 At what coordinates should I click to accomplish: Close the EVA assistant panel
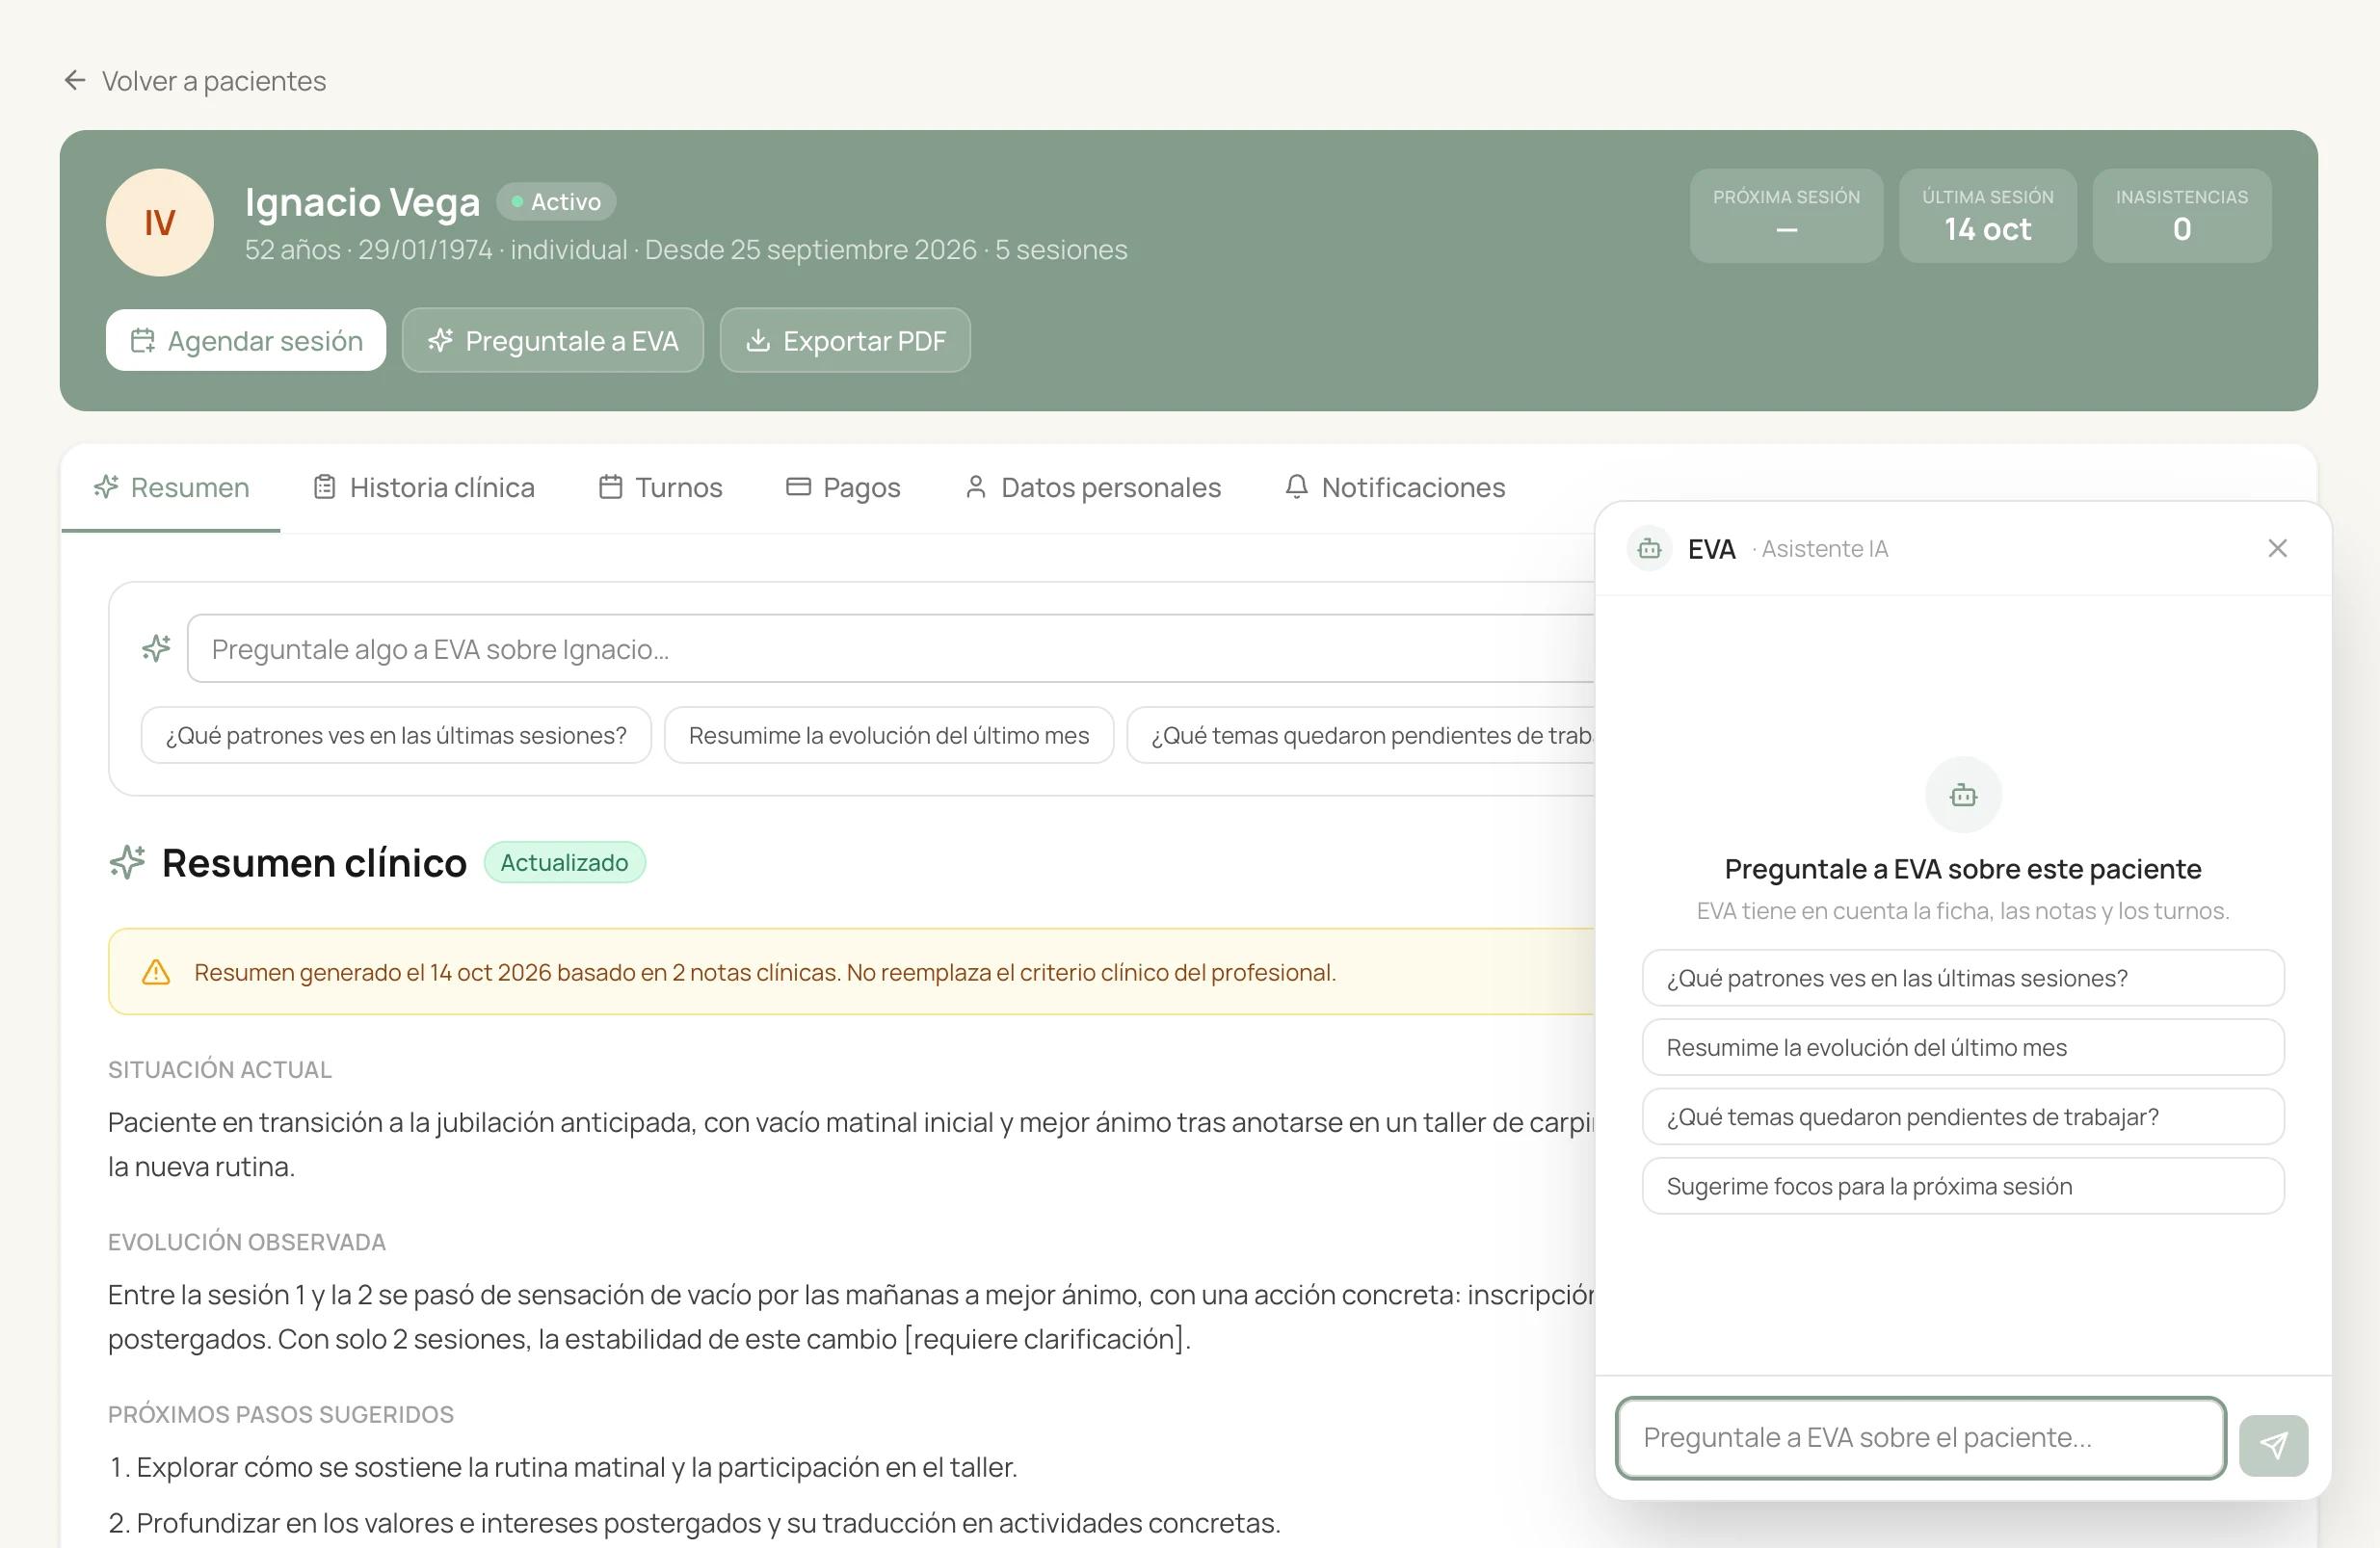coord(2277,548)
